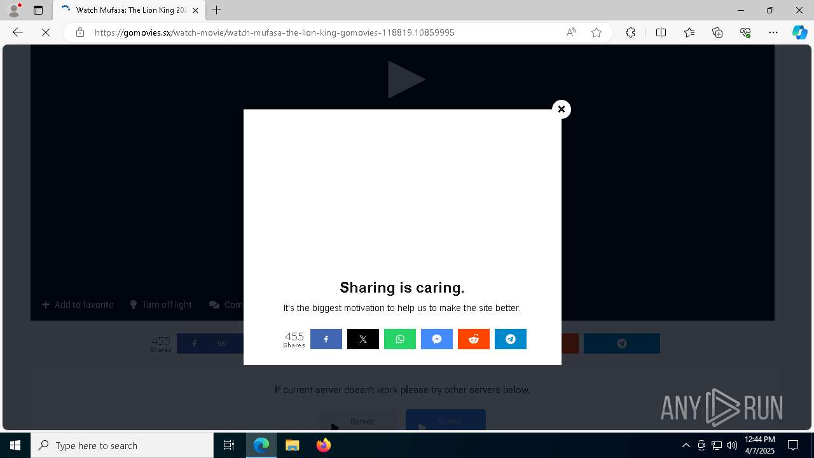Click the taskbar search box
This screenshot has height=458, width=814.
pos(122,445)
